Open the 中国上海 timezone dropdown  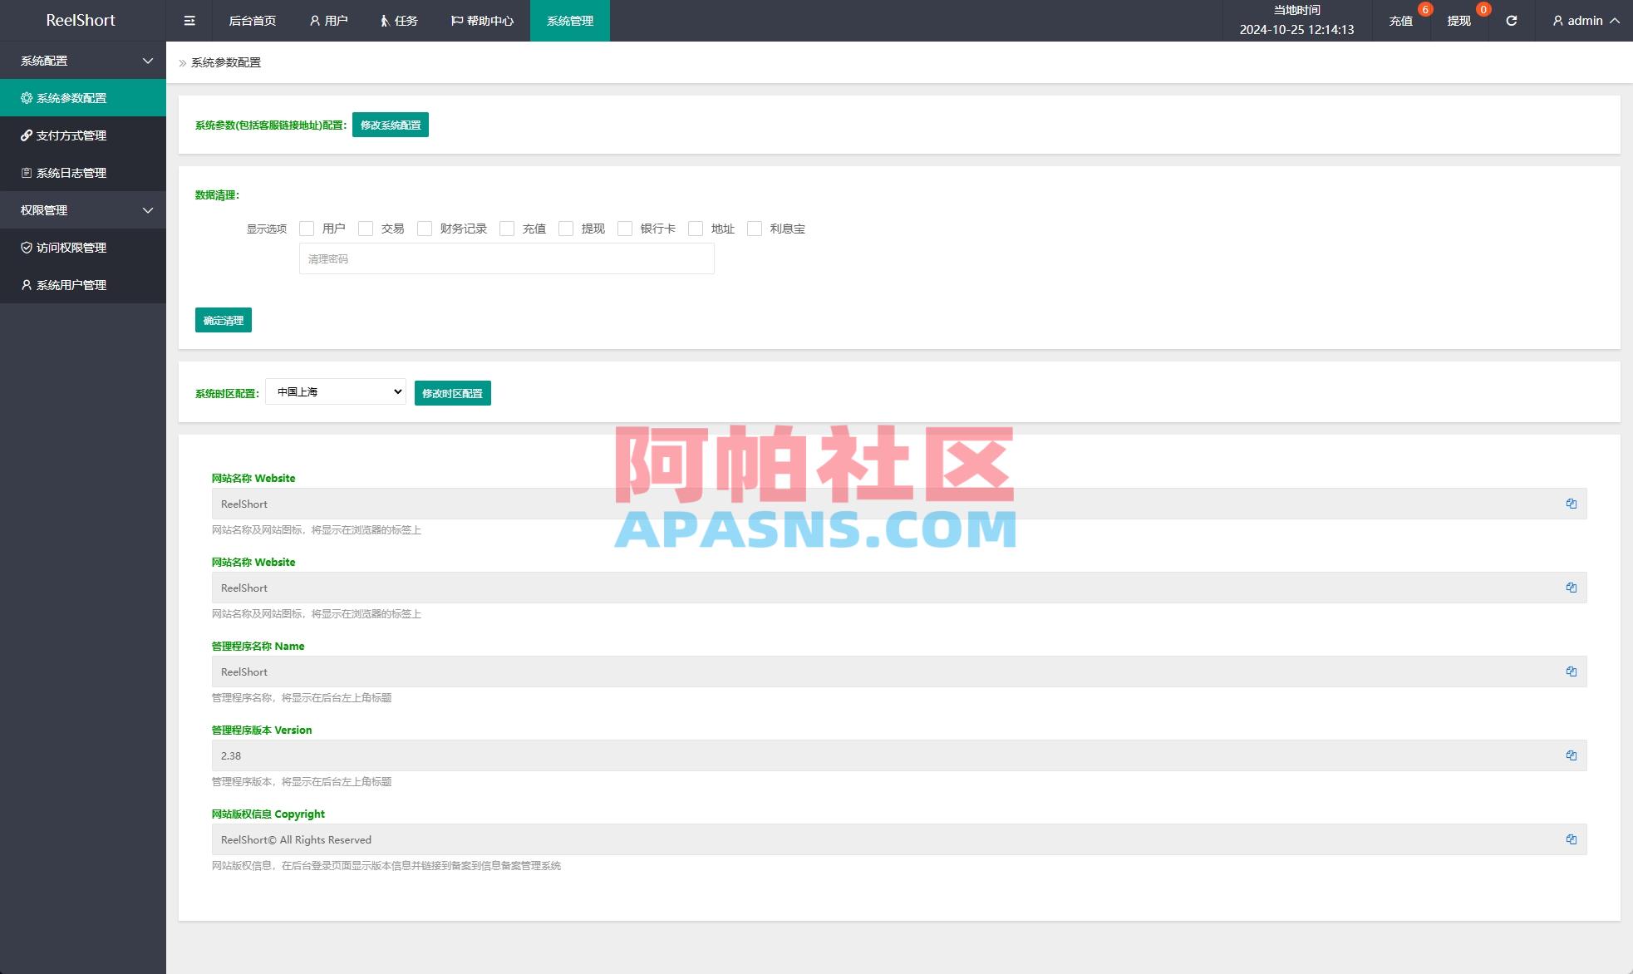[335, 391]
